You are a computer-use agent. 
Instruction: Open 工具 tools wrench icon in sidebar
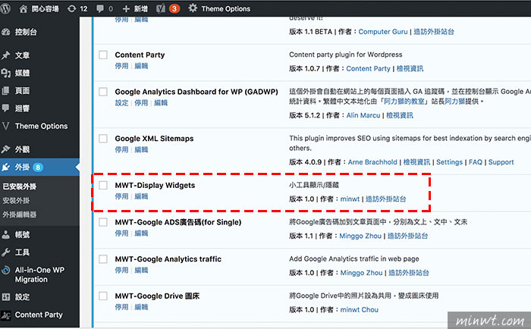click(6, 252)
